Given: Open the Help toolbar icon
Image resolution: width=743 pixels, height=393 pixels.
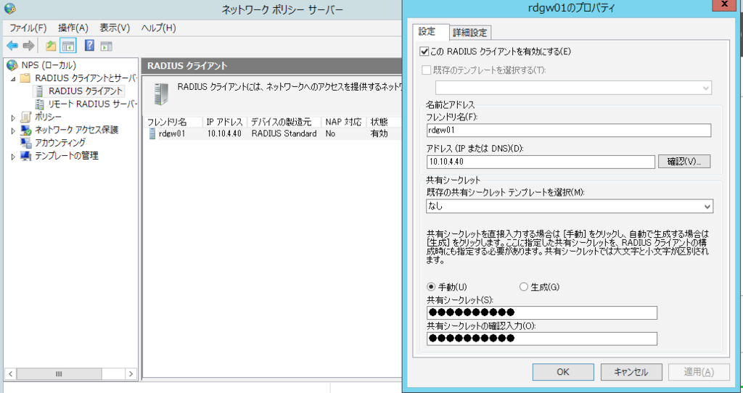Looking at the screenshot, I should pos(89,46).
